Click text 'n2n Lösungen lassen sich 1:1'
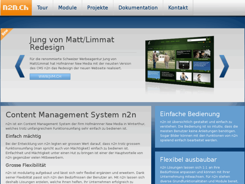The image size is (245, 184). pyautogui.click(x=199, y=175)
